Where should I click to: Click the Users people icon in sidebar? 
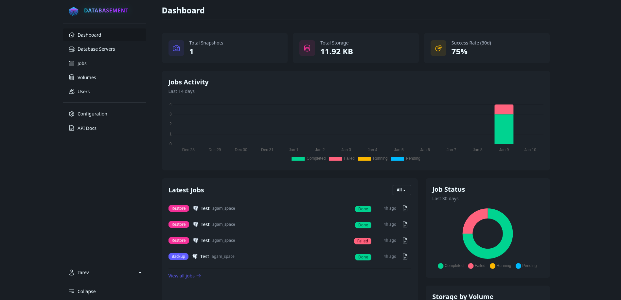point(72,92)
